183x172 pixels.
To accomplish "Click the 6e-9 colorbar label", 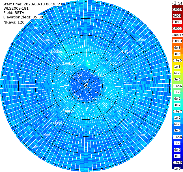I will click(177, 150).
